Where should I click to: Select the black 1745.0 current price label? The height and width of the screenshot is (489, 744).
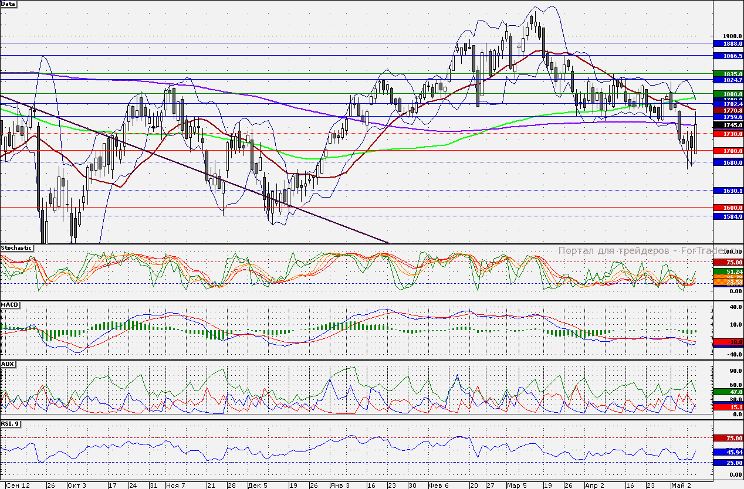728,125
